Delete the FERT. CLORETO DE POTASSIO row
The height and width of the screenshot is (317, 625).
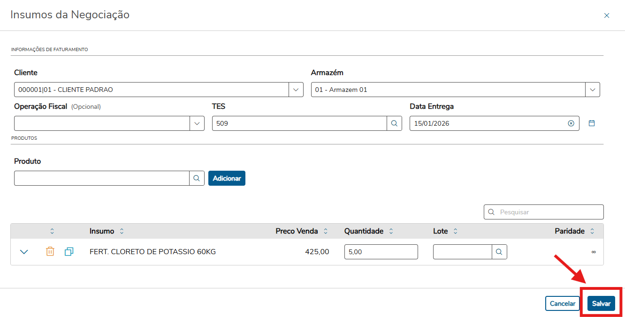(x=50, y=252)
